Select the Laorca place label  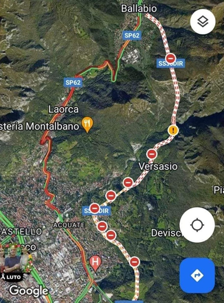coord(64,109)
